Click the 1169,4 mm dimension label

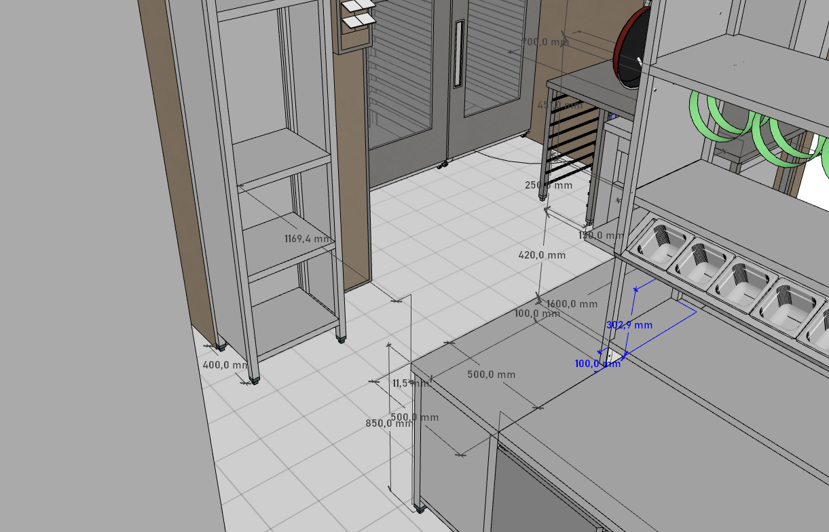308,239
